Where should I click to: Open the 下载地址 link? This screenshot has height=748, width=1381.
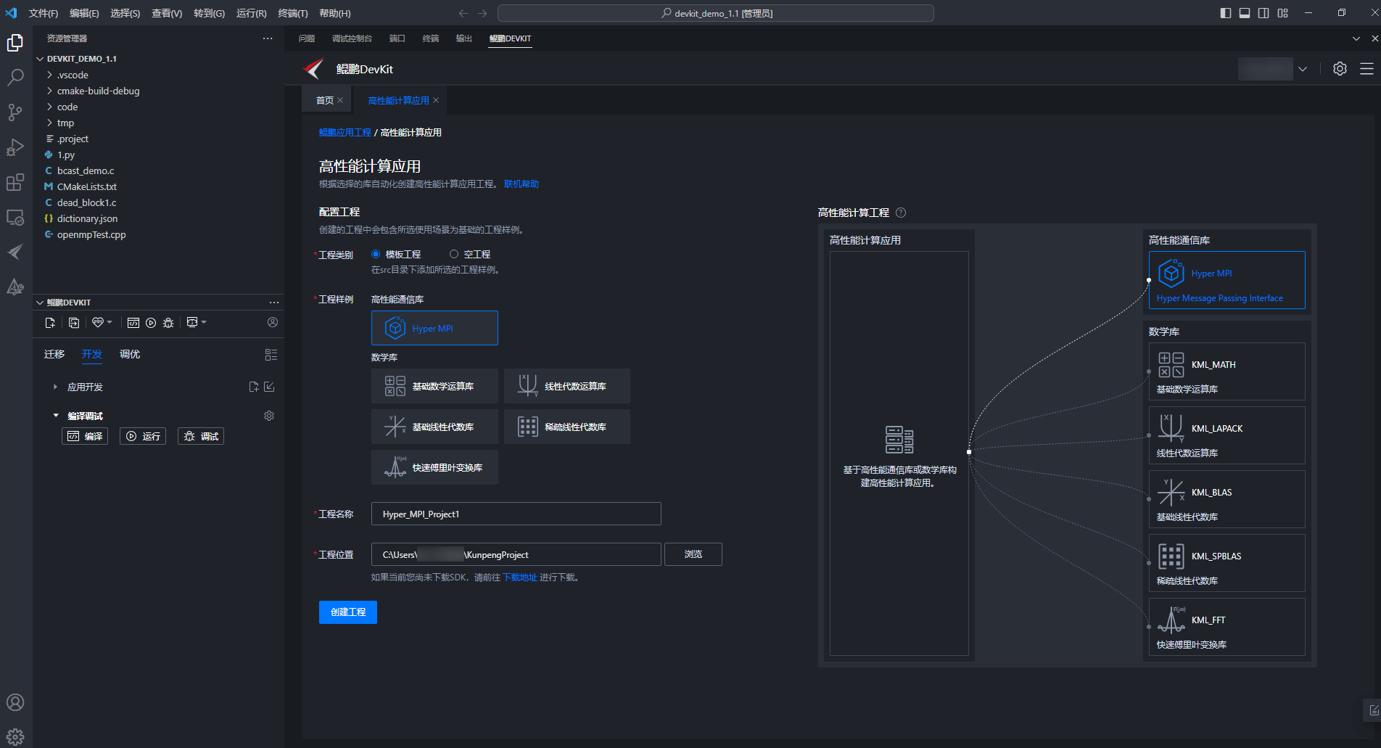[520, 578]
